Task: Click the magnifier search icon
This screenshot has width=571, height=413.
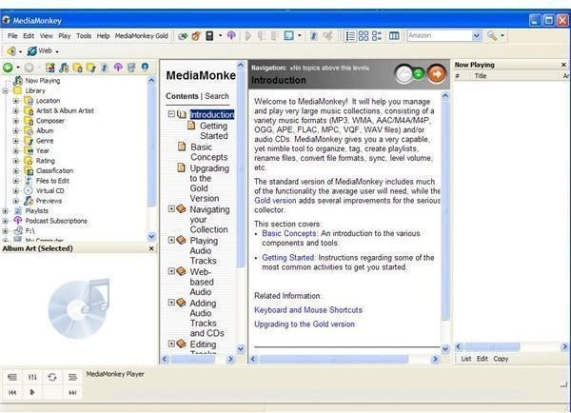Action: [x=492, y=36]
